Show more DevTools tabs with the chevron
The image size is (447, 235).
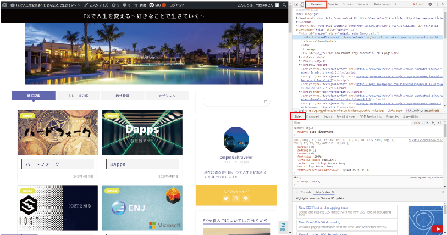[x=396, y=4]
